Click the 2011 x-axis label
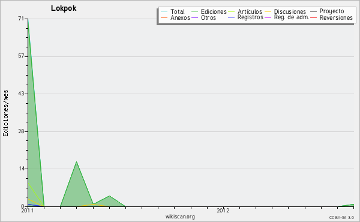Viewport: 360px width, 222px height. coord(28,210)
